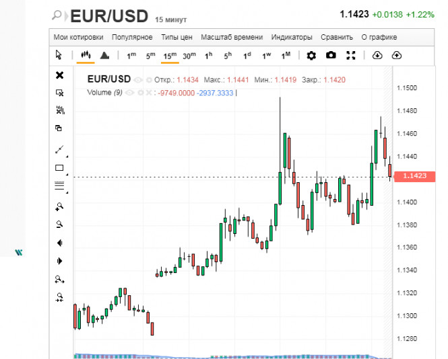Select the cursor pointer tool

point(59,54)
